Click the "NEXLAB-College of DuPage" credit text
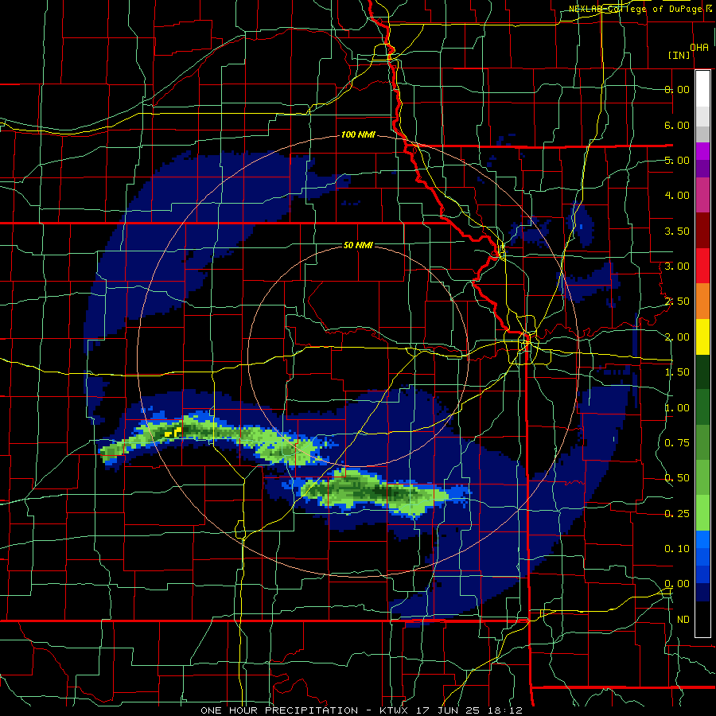 pyautogui.click(x=636, y=9)
